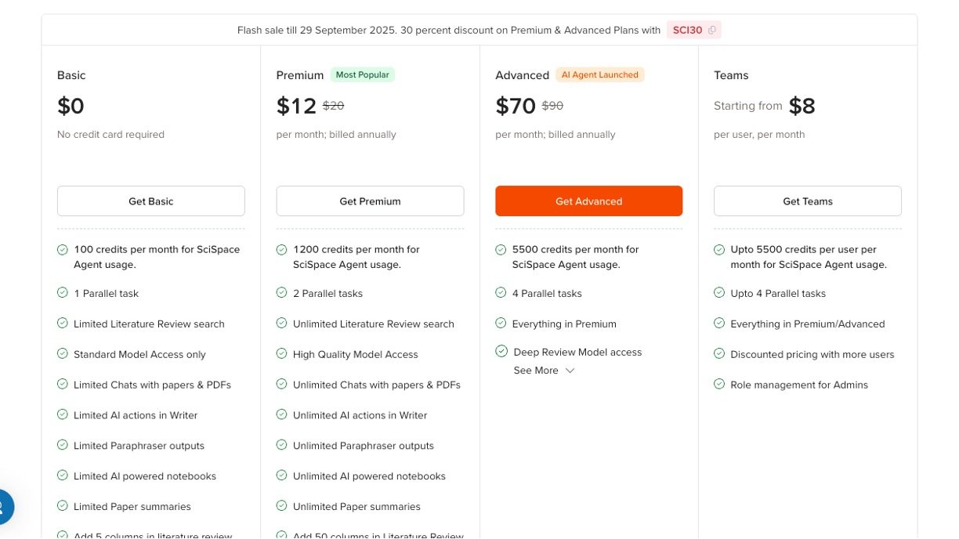959x539 pixels.
Task: Click the Teams plan heading
Action: 731,75
